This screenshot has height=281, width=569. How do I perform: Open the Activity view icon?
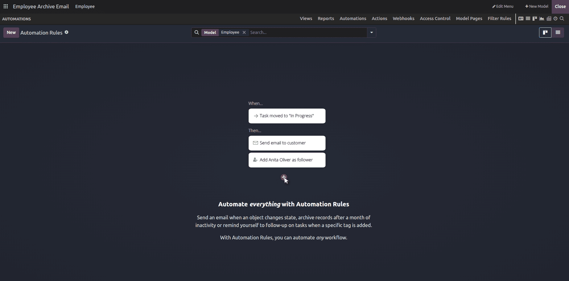[x=555, y=19]
